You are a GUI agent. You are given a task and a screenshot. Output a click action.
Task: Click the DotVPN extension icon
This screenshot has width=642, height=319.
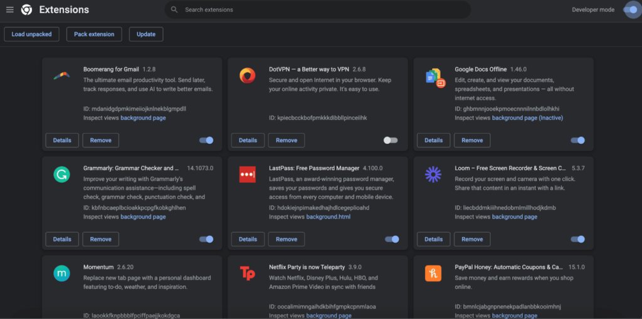coord(248,76)
